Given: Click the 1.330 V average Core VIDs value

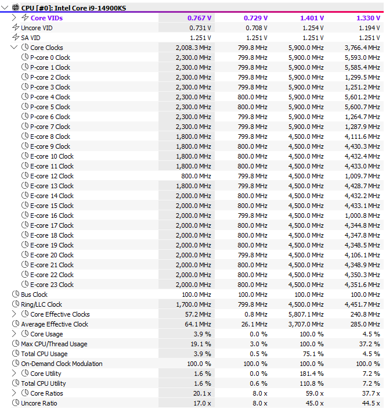Looking at the screenshot, I should (x=368, y=18).
